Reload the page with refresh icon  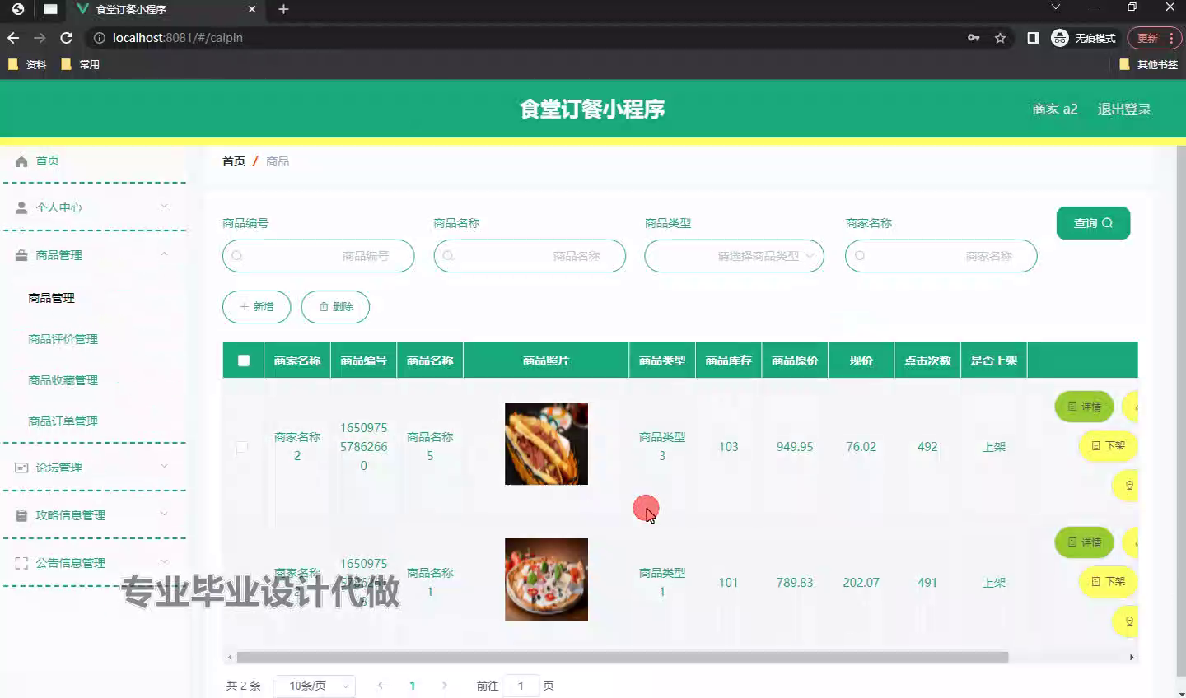(67, 38)
